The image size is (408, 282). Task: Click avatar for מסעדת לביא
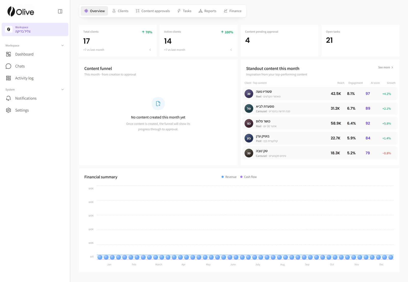(x=249, y=109)
